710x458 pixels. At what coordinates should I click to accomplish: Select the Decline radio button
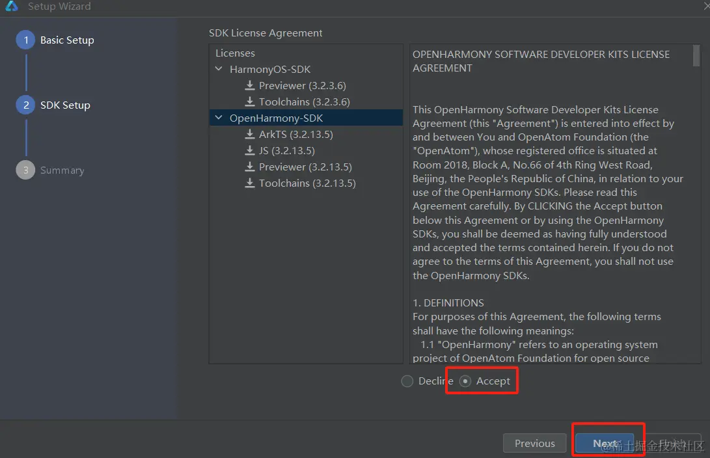(407, 381)
